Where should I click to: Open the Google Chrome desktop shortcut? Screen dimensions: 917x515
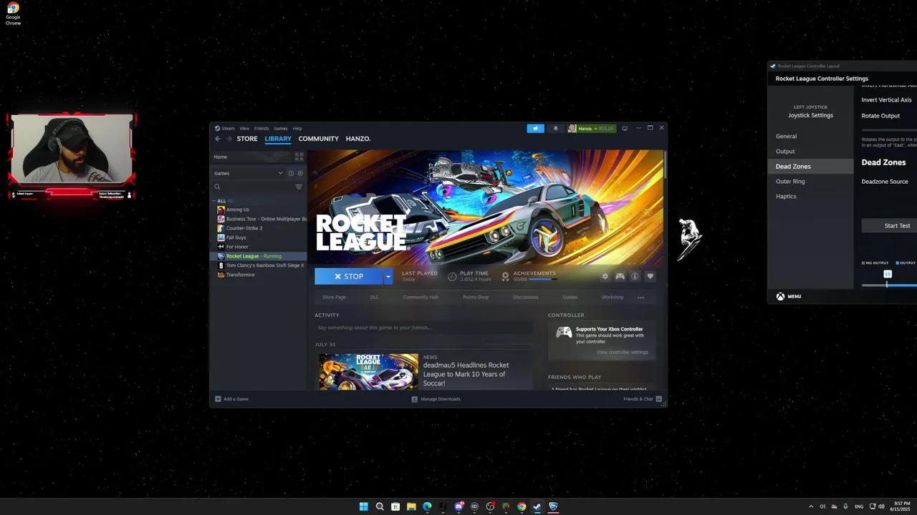click(13, 14)
